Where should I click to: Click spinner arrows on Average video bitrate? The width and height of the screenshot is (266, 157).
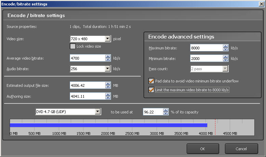pyautogui.click(x=108, y=58)
